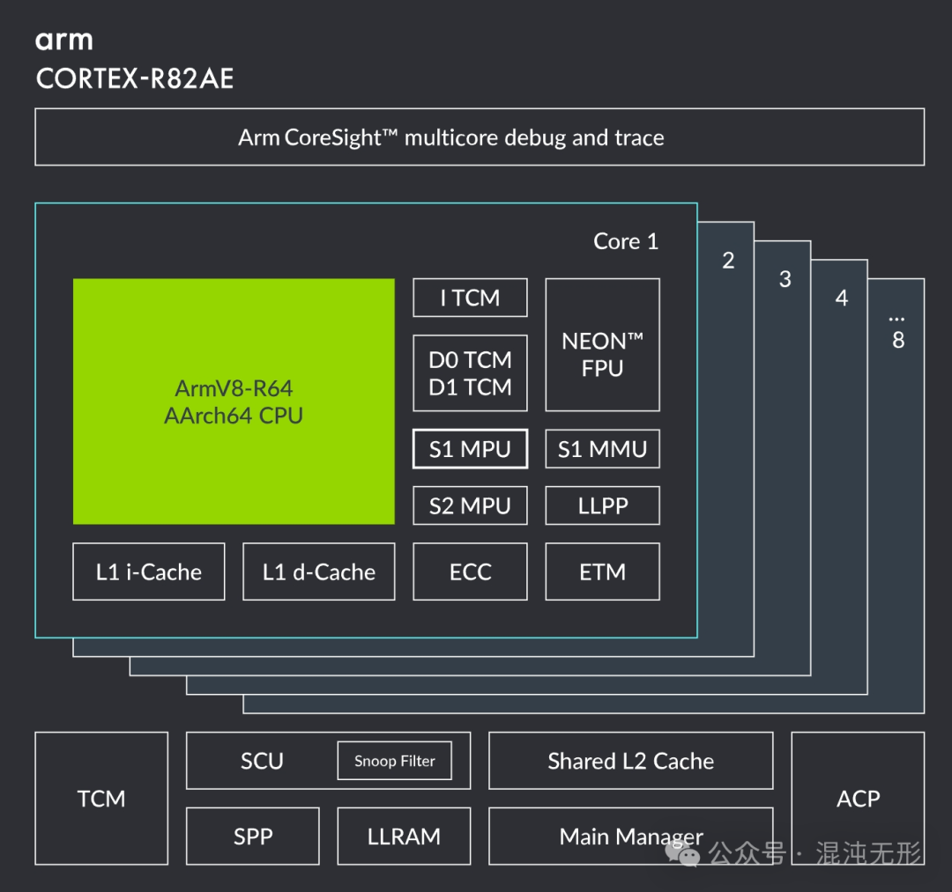The height and width of the screenshot is (892, 952).
Task: Click the ECC block
Action: (x=470, y=571)
